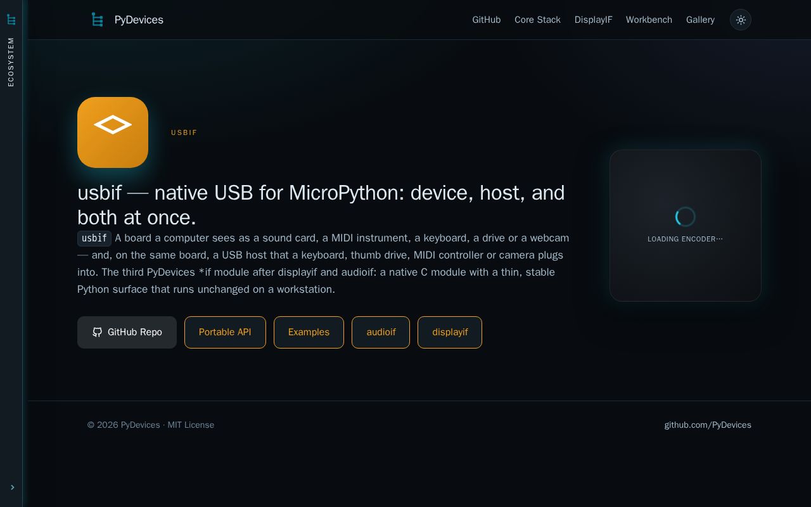This screenshot has height=507, width=811.
Task: Click the USBIF orange eyebrow label
Action: 184,132
